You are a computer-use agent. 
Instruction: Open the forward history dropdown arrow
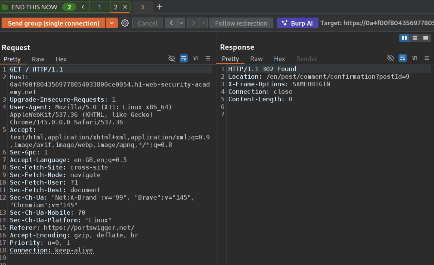coord(204,23)
